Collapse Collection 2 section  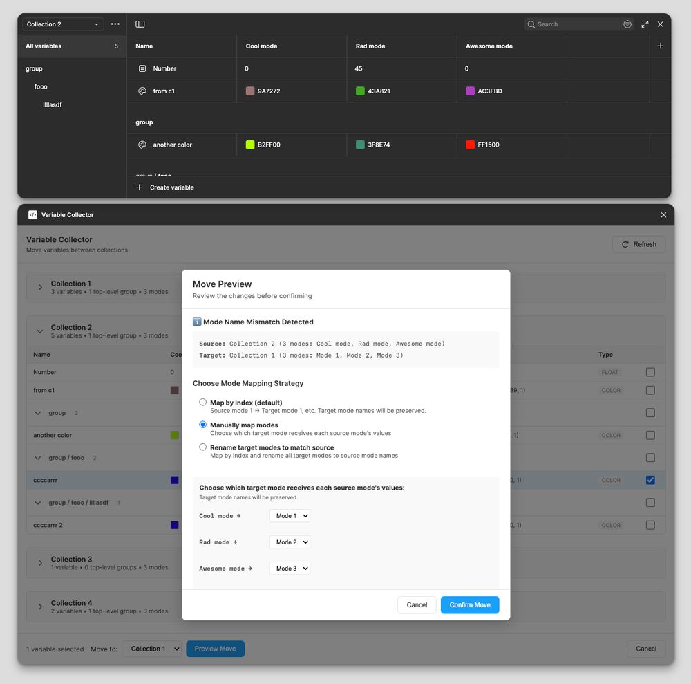pos(40,331)
